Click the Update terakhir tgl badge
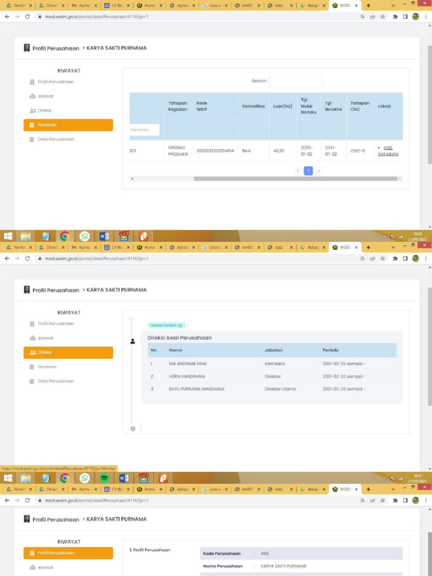This screenshot has width=432, height=576. click(166, 325)
